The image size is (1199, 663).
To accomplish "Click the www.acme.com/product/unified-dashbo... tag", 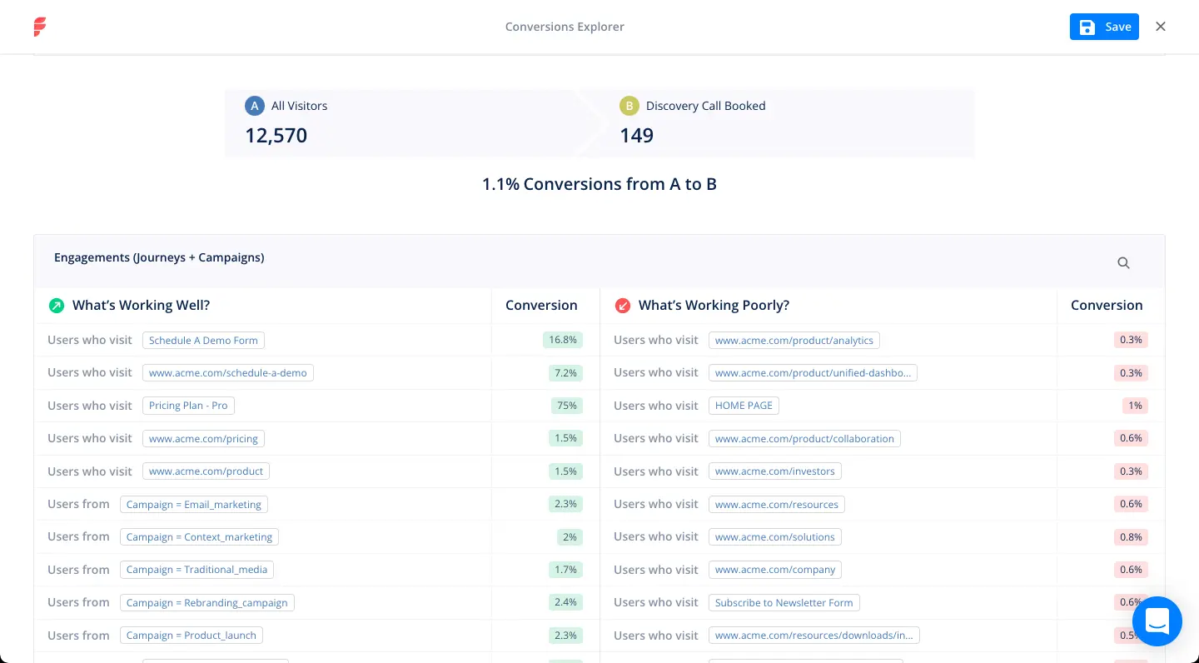I will pos(813,373).
